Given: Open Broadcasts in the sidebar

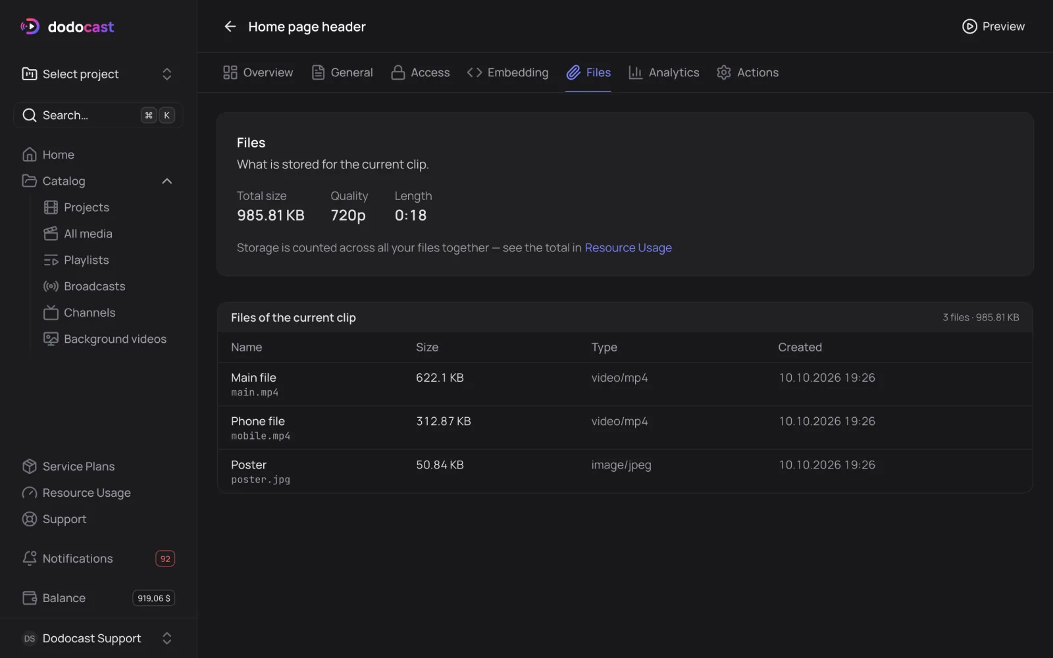Looking at the screenshot, I should point(94,286).
